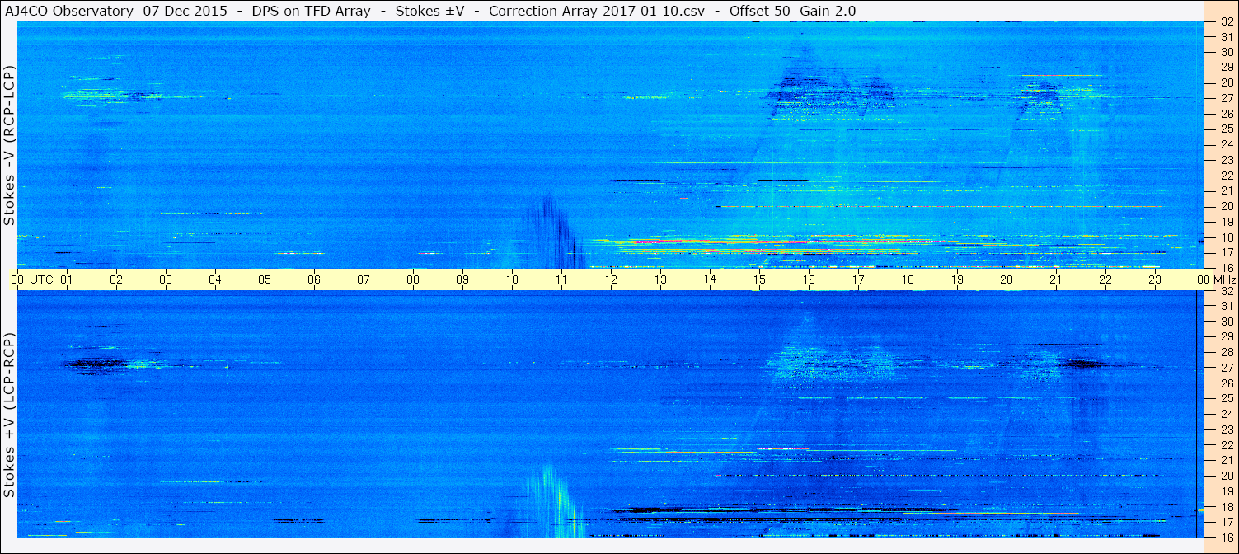Select the 11 hour marker on time axis
The height and width of the screenshot is (554, 1239).
561,279
